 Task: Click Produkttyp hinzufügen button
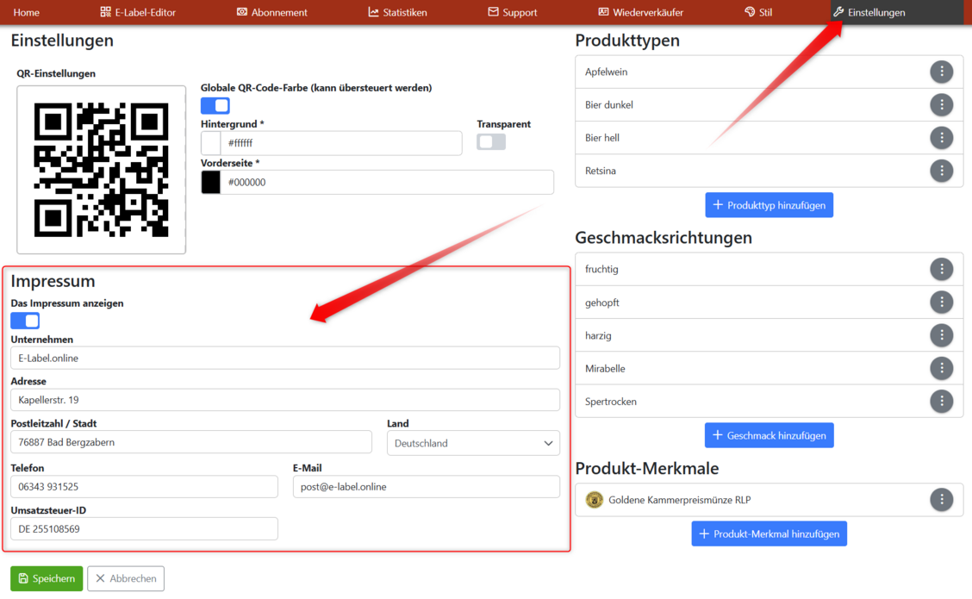click(x=769, y=205)
